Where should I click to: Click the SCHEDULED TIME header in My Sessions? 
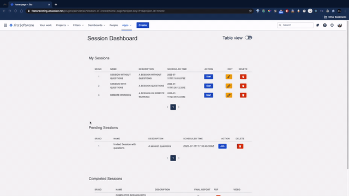[x=177, y=69]
